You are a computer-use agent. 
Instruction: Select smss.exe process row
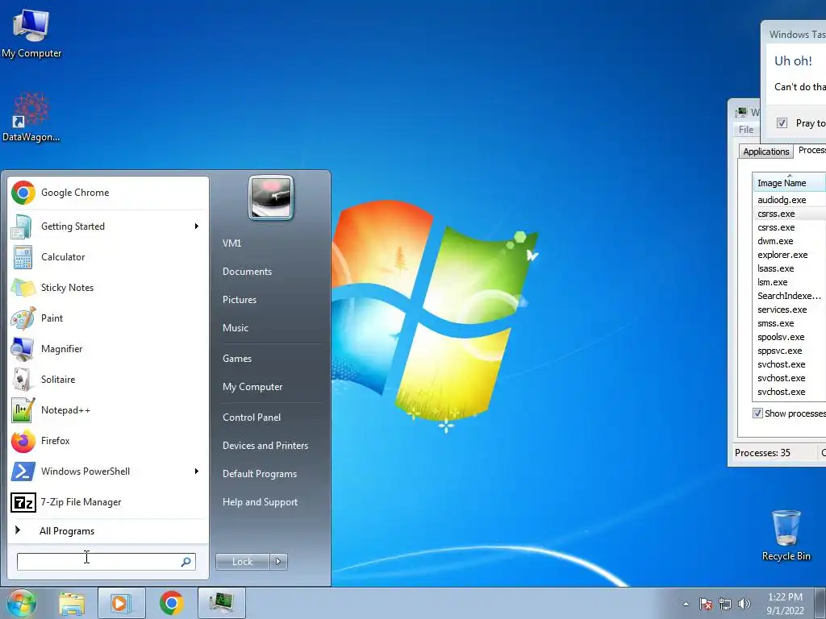[x=789, y=323]
